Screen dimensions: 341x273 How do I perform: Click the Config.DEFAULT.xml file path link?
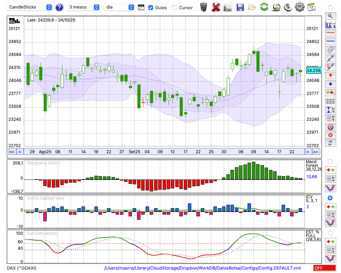tap(203, 268)
